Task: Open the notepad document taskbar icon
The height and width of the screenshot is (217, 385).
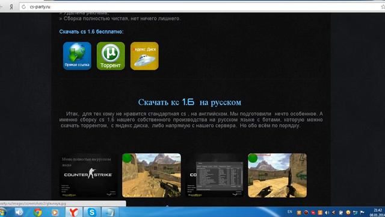Action: pyautogui.click(x=110, y=212)
